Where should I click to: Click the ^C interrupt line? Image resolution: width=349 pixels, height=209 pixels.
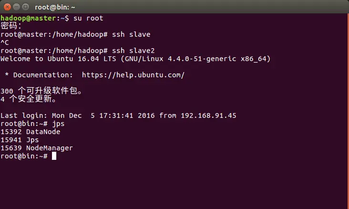[x=5, y=42]
